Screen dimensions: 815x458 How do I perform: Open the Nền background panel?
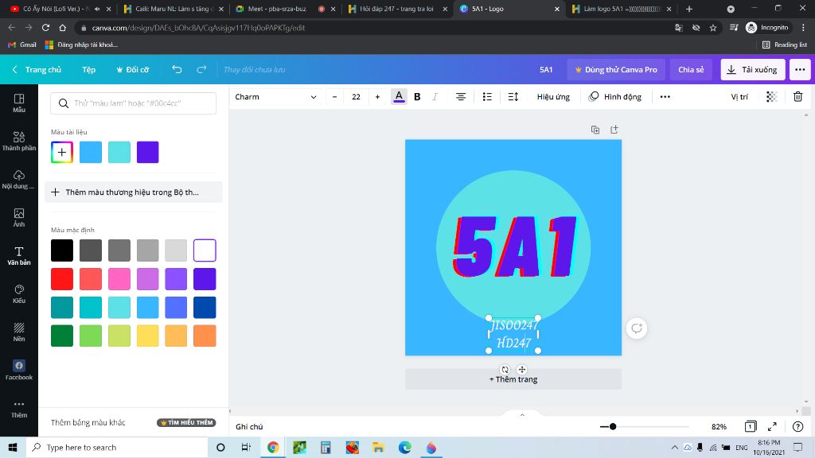click(19, 332)
